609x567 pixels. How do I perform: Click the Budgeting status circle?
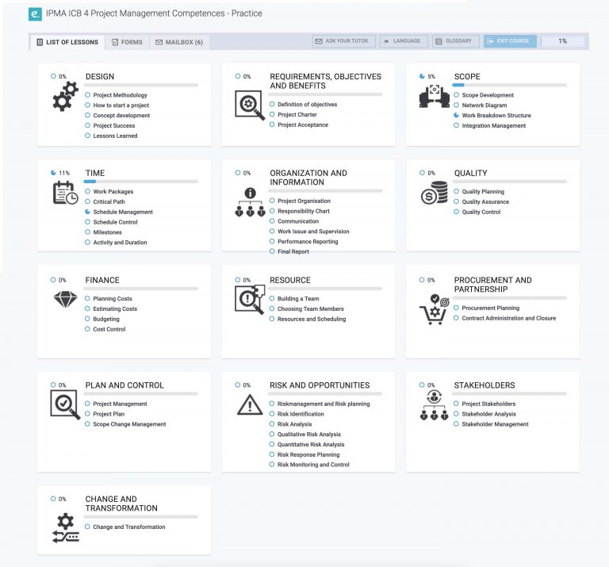(87, 319)
